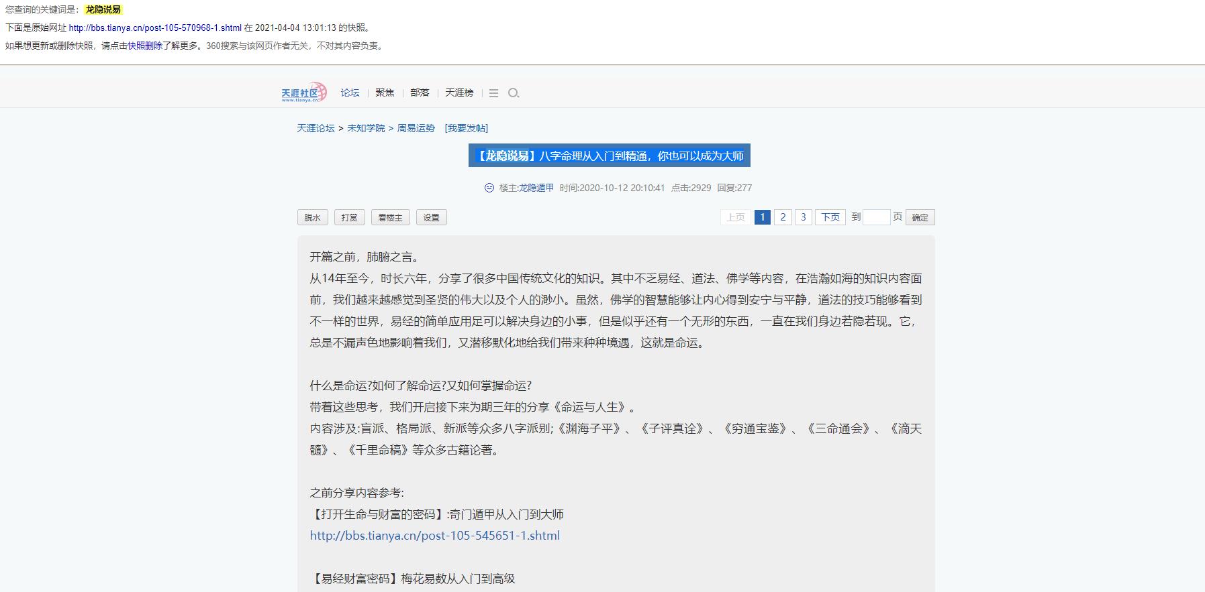Click the [我要发帖] link to post
The width and height of the screenshot is (1205, 592).
click(x=467, y=128)
